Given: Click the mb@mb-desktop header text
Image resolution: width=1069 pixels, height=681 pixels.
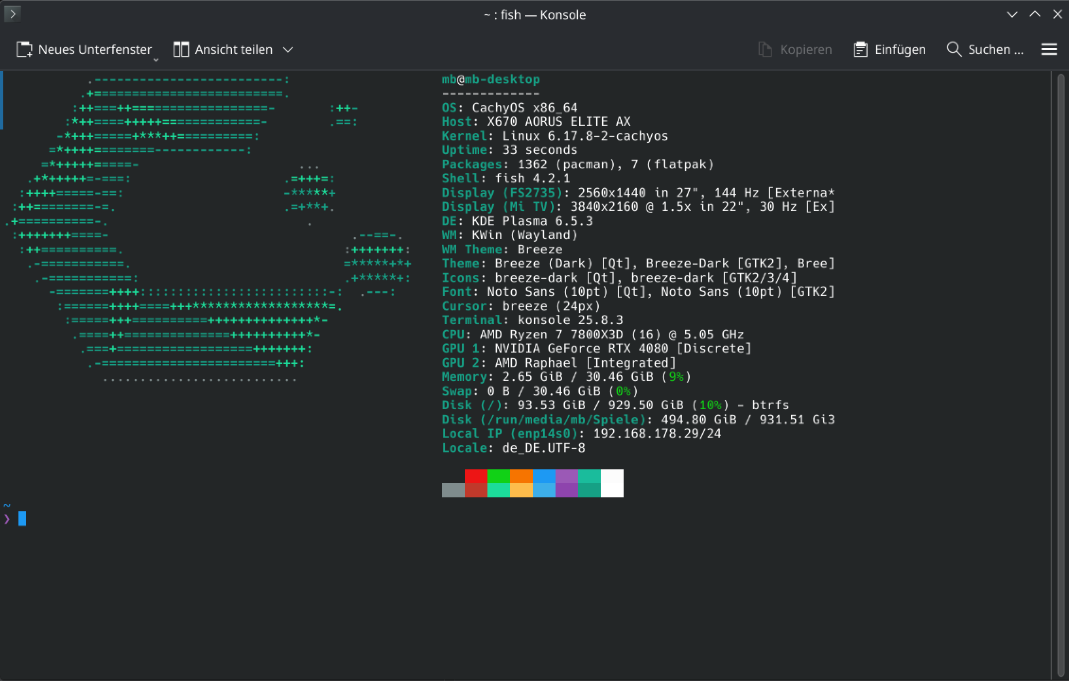Looking at the screenshot, I should [490, 79].
